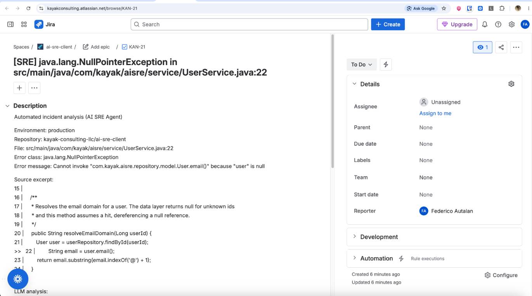This screenshot has width=532, height=296.
Task: Open more options under the issue title
Action: [x=34, y=88]
